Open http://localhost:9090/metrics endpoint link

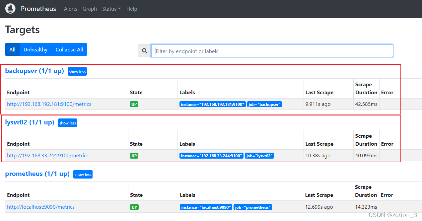[41, 207]
